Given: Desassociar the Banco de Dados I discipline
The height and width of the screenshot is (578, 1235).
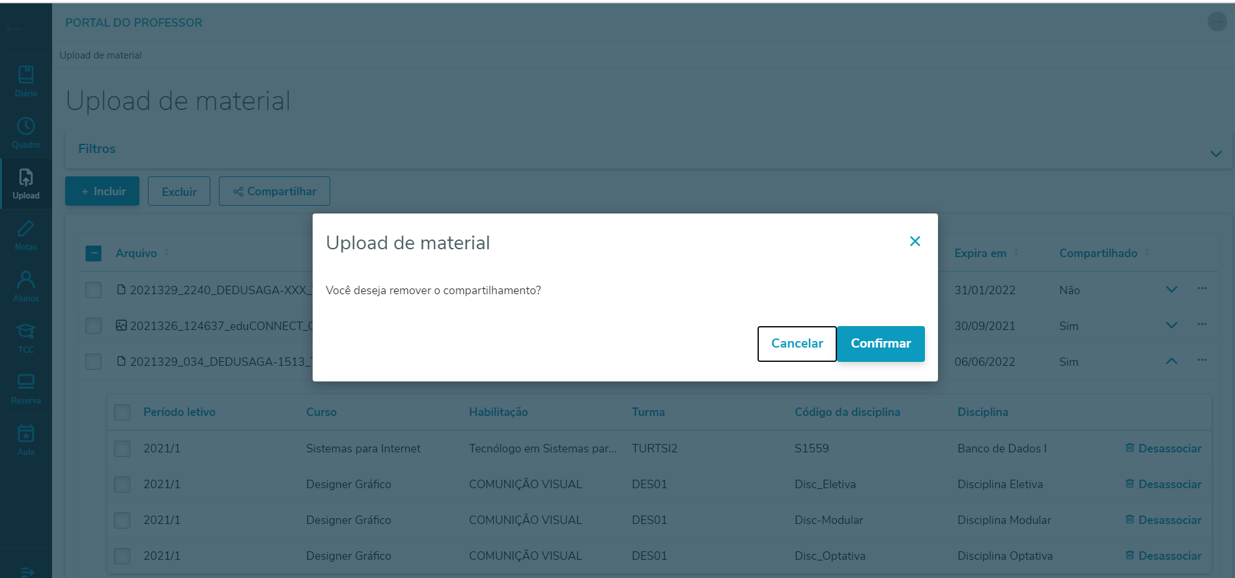Looking at the screenshot, I should click(x=1163, y=448).
